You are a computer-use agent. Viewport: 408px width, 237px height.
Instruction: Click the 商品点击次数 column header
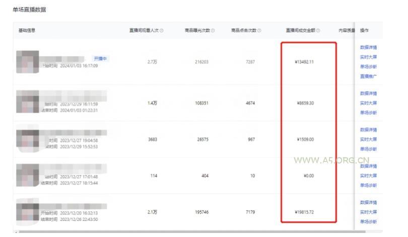pos(244,30)
